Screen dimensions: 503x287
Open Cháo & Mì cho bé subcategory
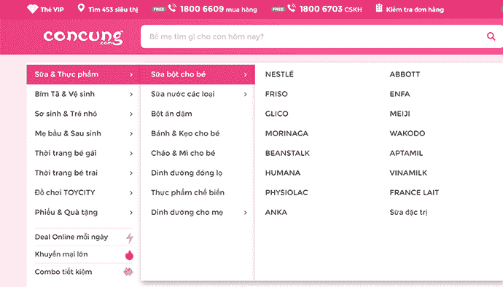click(x=183, y=153)
